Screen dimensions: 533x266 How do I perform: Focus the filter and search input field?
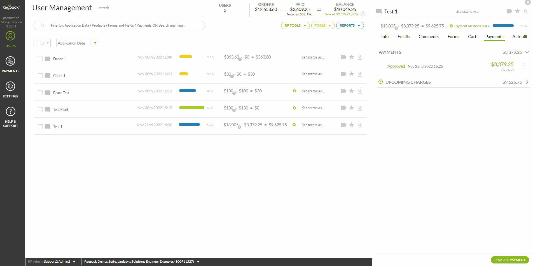[x=119, y=25]
